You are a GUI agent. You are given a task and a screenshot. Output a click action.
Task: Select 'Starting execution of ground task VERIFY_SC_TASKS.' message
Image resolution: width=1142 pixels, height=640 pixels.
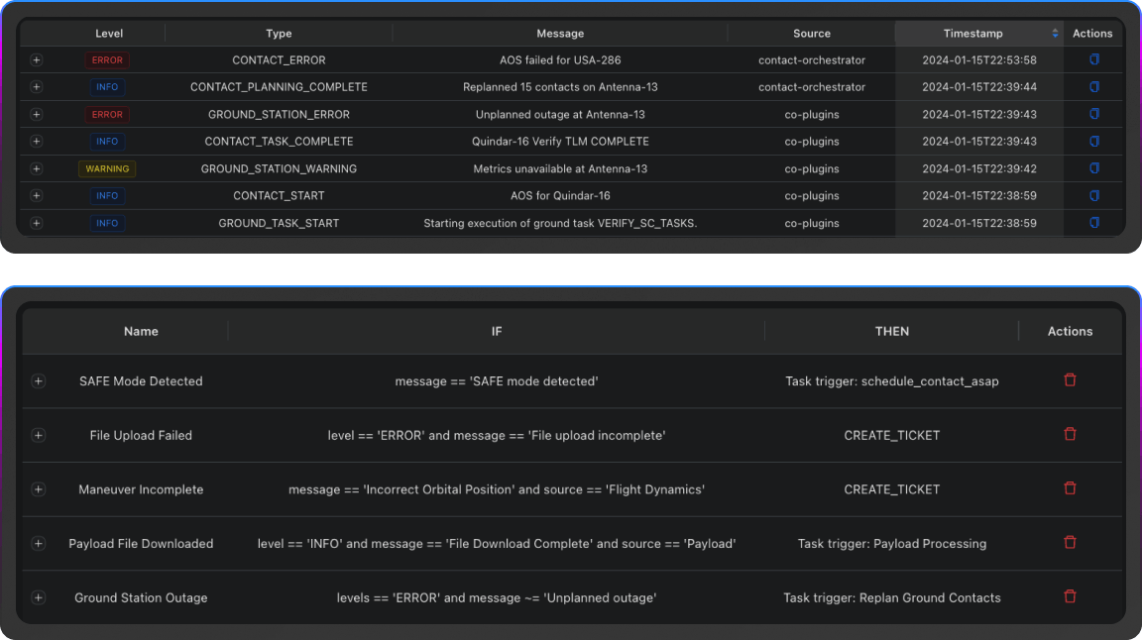[560, 224]
